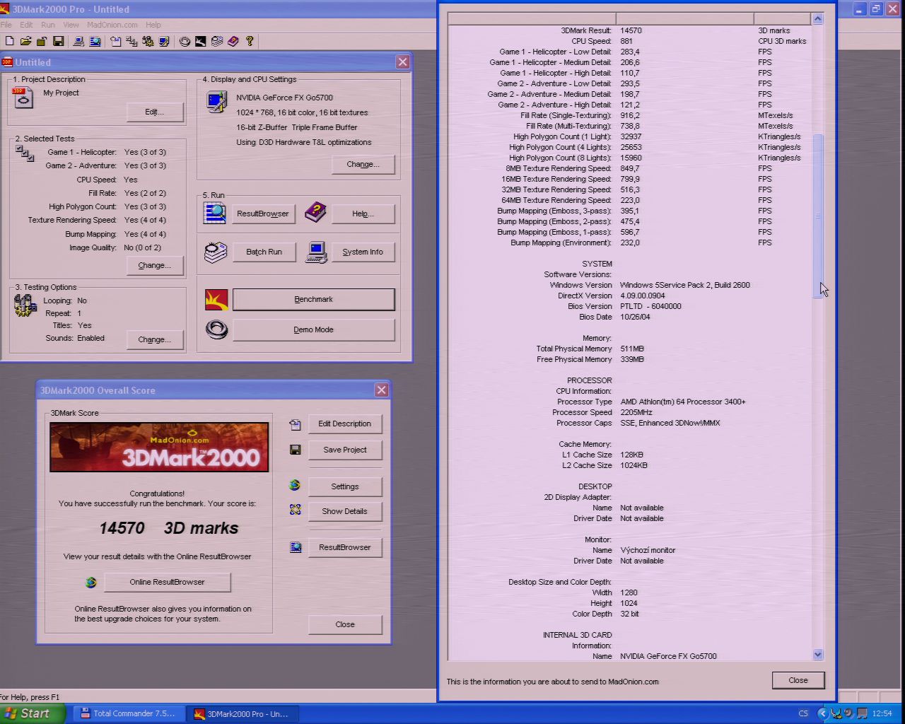This screenshot has width=905, height=724.
Task: Click the 'Výchozí monitor' value
Action: coord(648,550)
